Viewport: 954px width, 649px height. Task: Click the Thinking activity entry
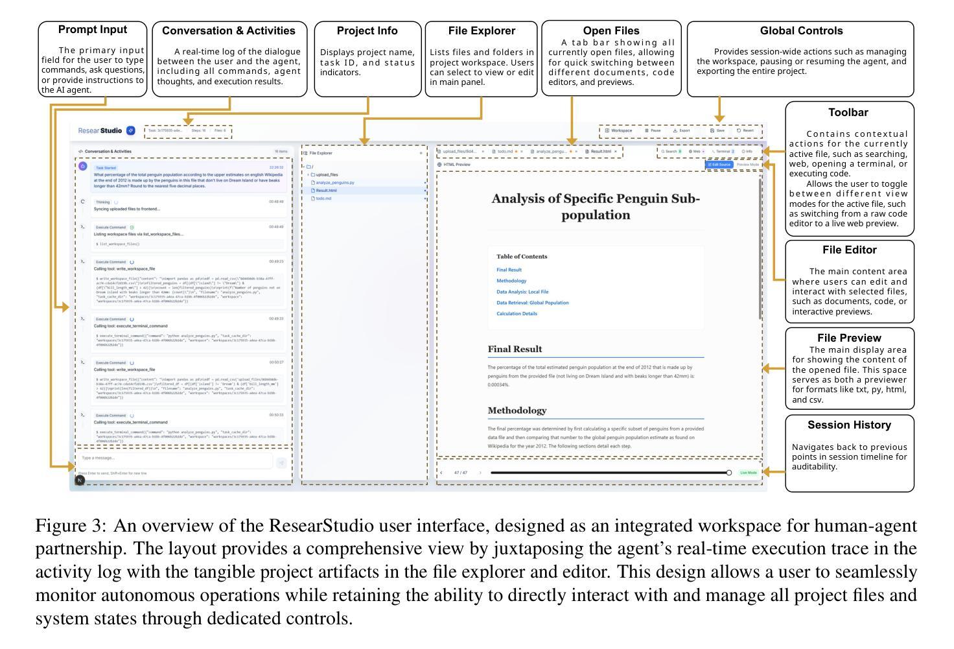pos(188,206)
